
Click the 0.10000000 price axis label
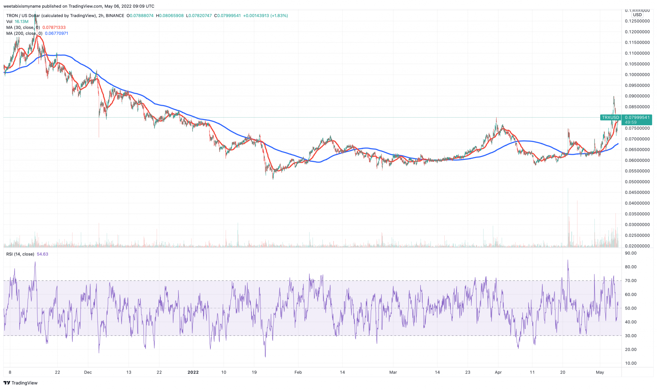click(637, 75)
